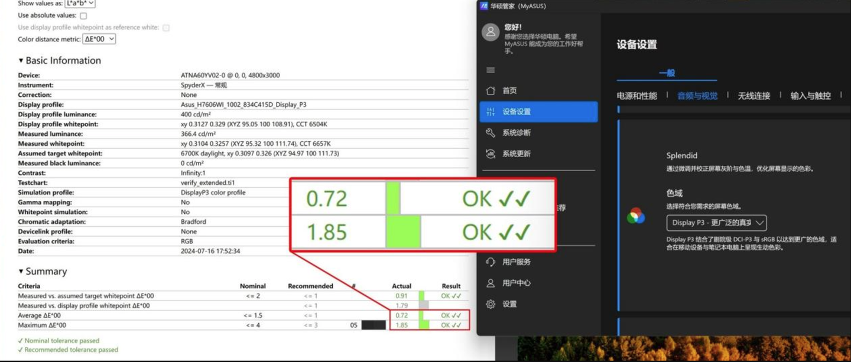The width and height of the screenshot is (851, 362).
Task: Click the green bar beside 0.91
Action: pos(421,296)
